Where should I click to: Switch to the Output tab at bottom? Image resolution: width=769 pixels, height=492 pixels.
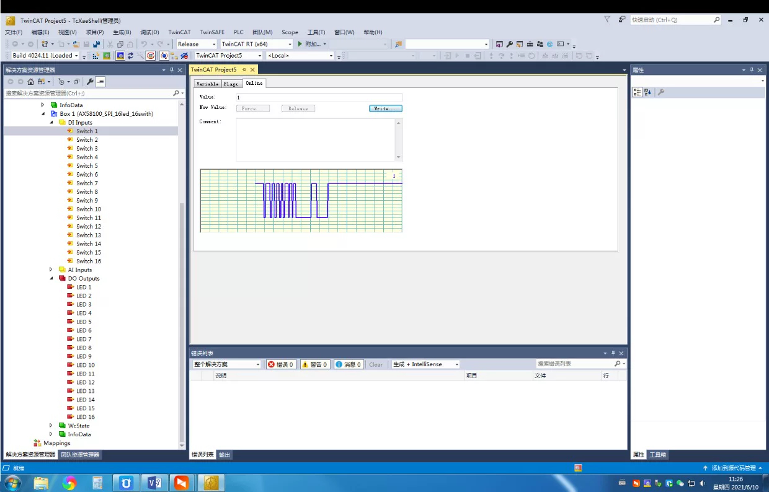pyautogui.click(x=224, y=455)
